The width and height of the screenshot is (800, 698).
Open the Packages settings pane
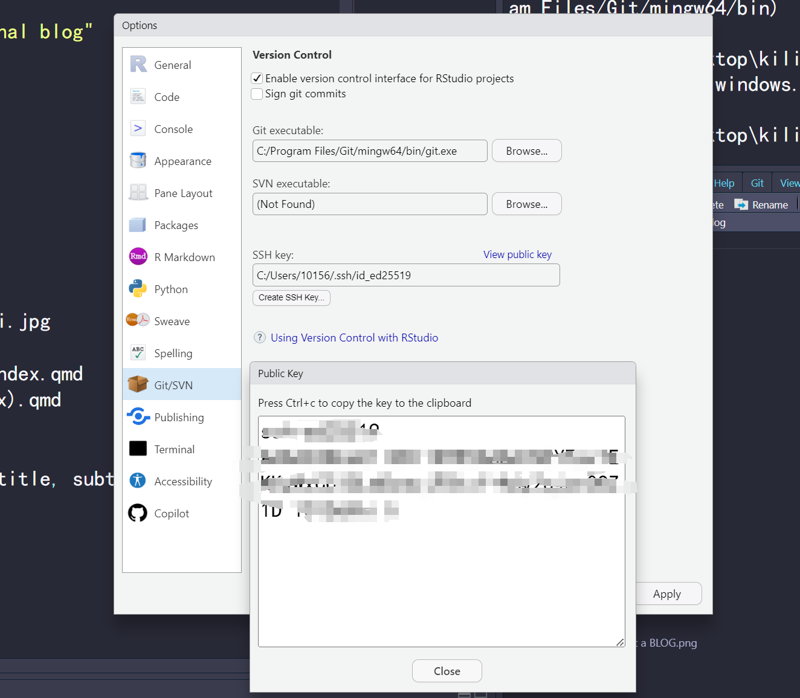click(176, 225)
